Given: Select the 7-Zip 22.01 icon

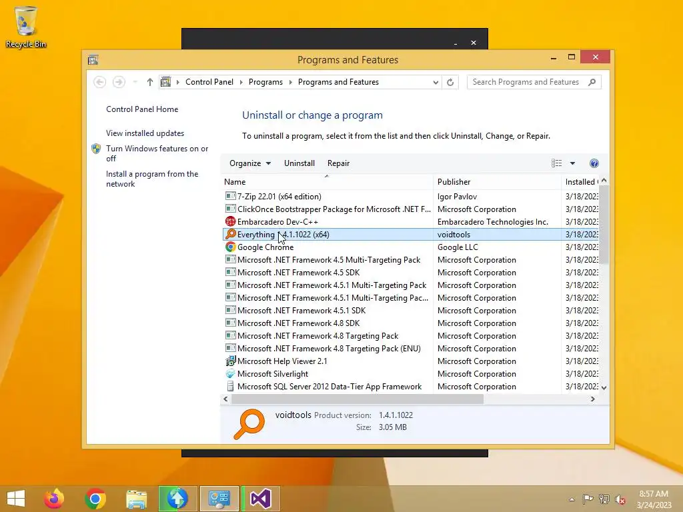Looking at the screenshot, I should tap(230, 197).
